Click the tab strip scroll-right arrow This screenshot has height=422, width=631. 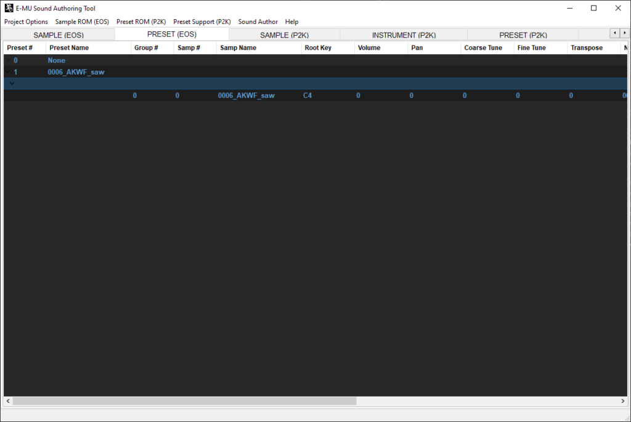tap(625, 33)
